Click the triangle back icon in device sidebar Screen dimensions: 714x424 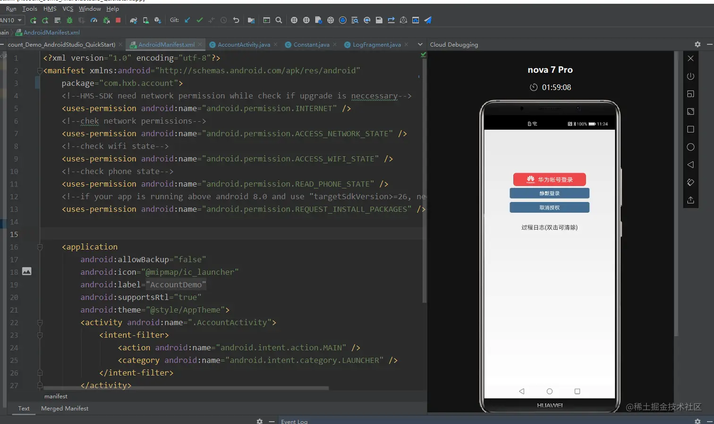(x=690, y=165)
